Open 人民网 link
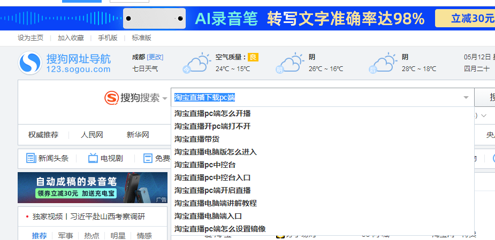 [x=92, y=135]
